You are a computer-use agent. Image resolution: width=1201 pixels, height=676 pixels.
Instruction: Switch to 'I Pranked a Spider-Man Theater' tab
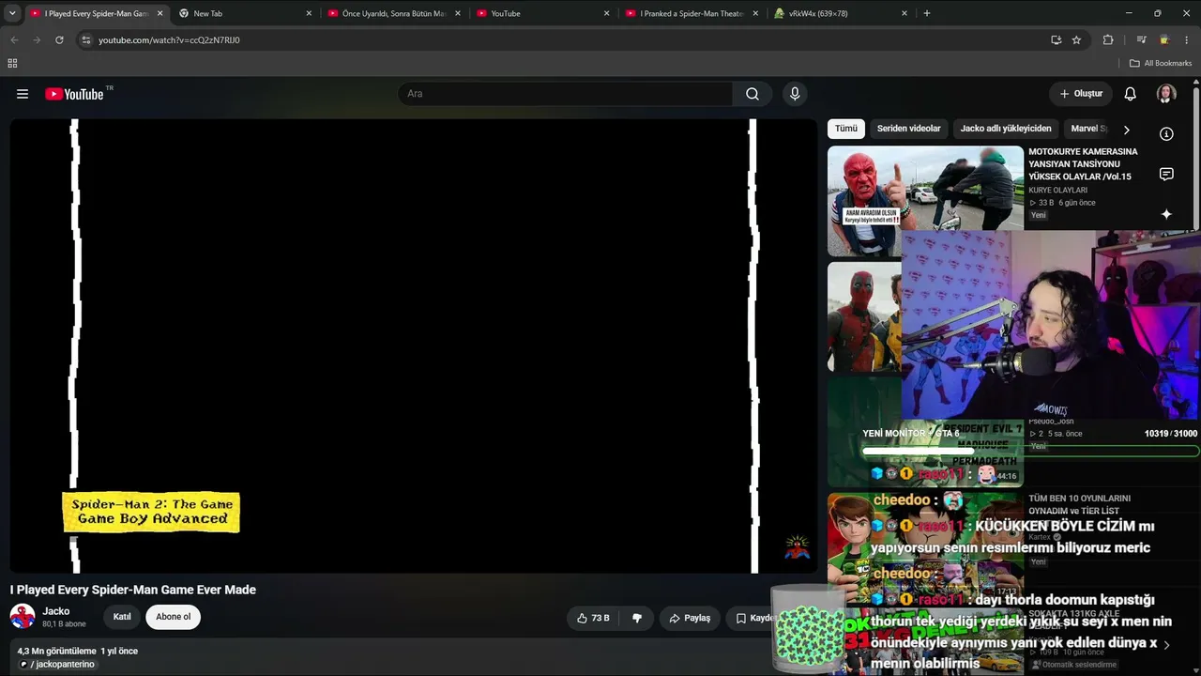tap(692, 13)
